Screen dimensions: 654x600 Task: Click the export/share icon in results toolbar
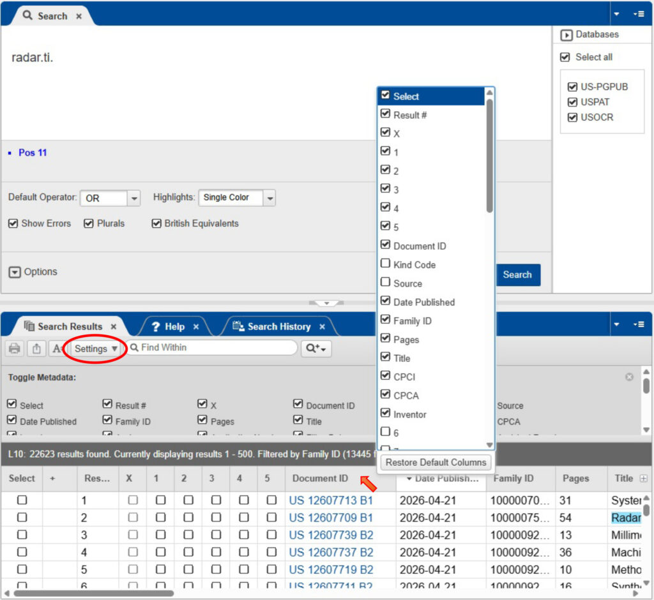(36, 349)
